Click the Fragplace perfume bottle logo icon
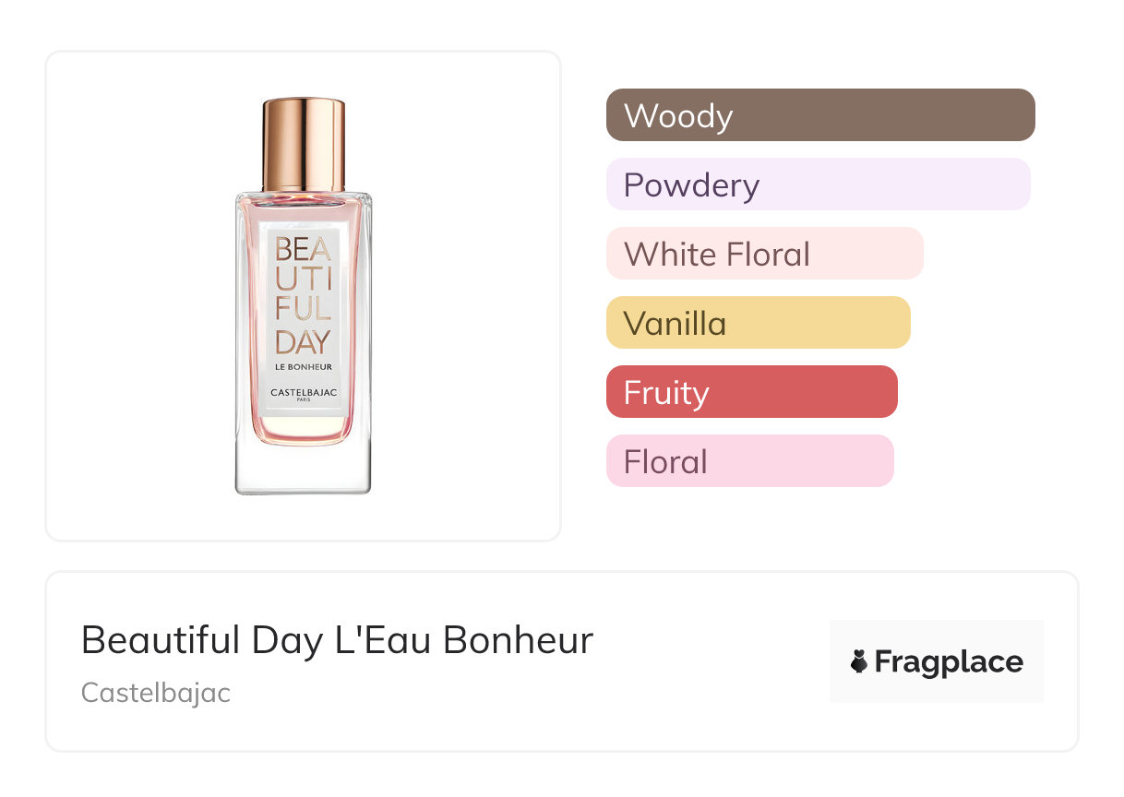Viewport: 1124px width, 797px height. pos(859,662)
